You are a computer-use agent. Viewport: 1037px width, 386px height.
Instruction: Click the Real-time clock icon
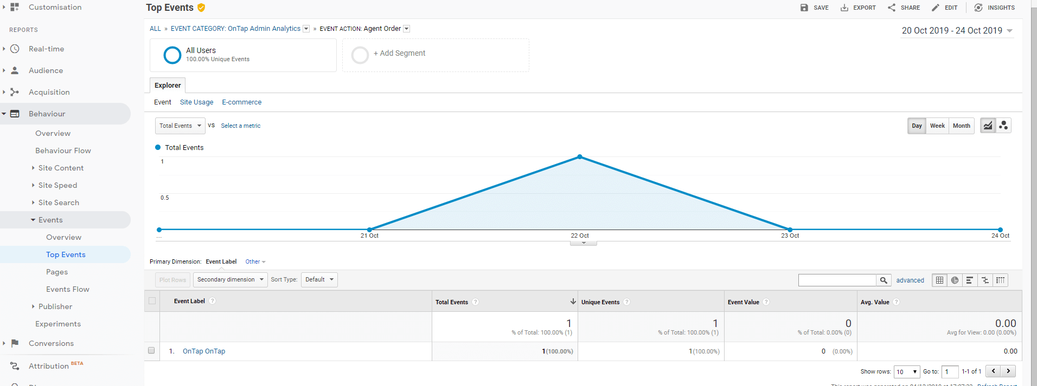click(x=15, y=49)
